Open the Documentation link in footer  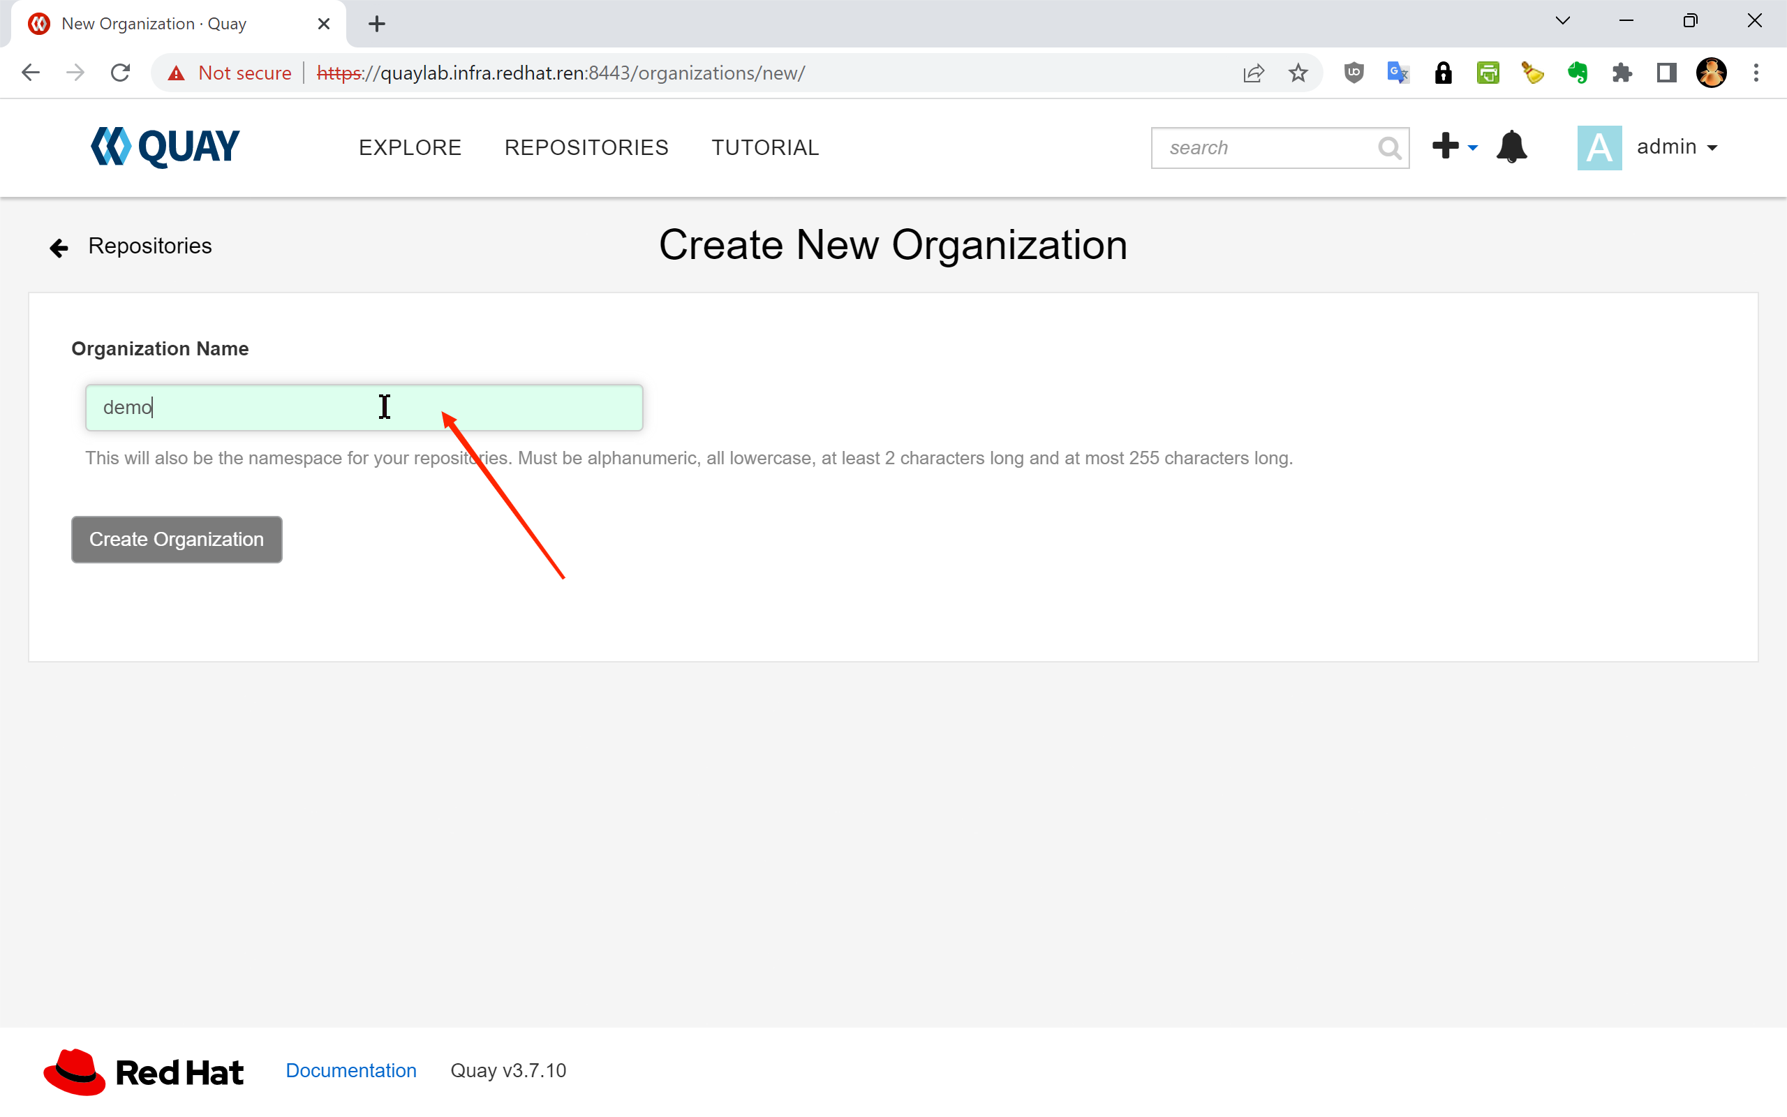(x=350, y=1070)
